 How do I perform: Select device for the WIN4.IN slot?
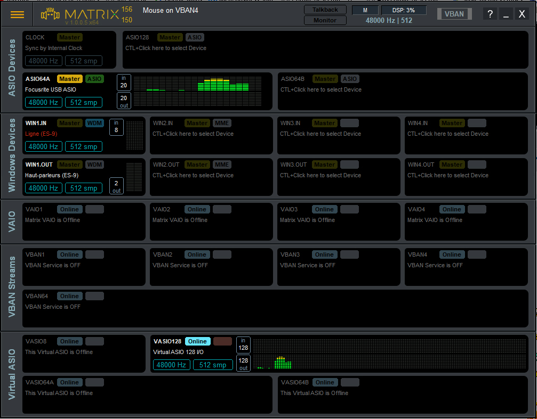point(448,134)
